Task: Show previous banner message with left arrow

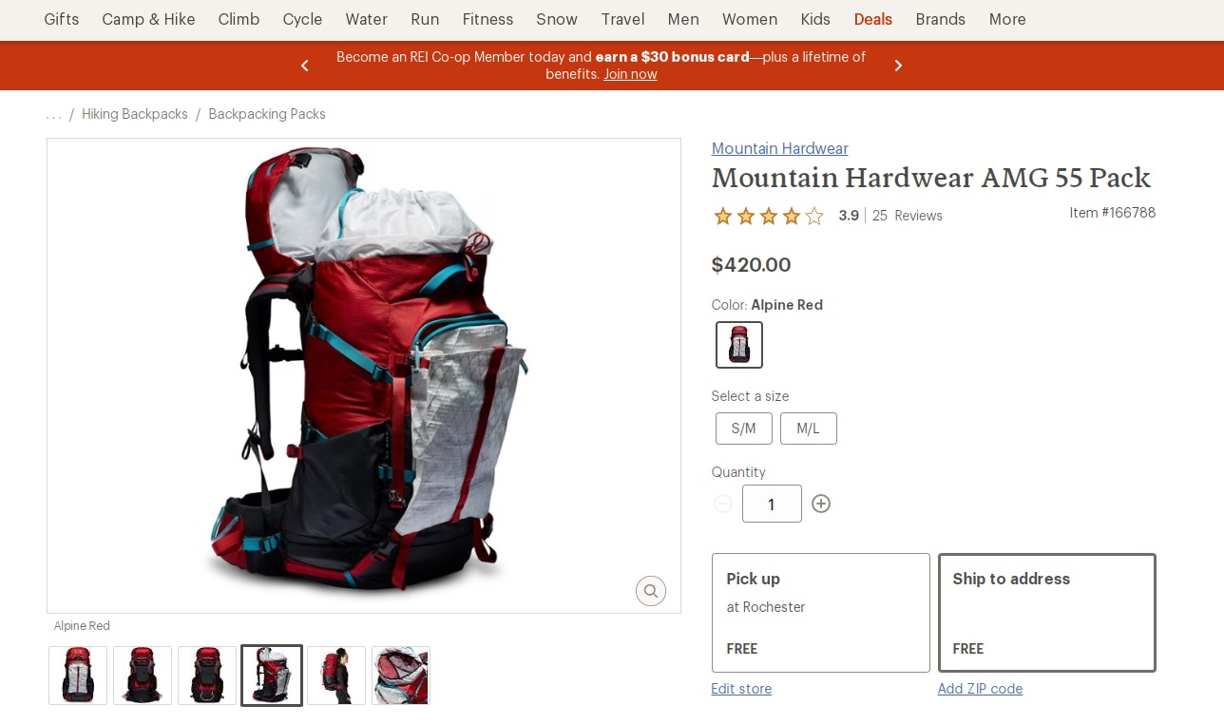Action: 305,66
